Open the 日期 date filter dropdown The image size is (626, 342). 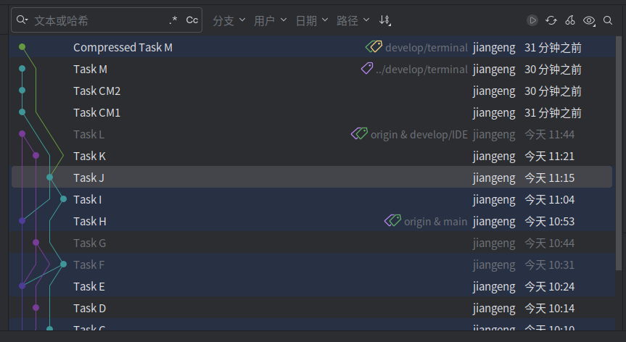pyautogui.click(x=312, y=20)
